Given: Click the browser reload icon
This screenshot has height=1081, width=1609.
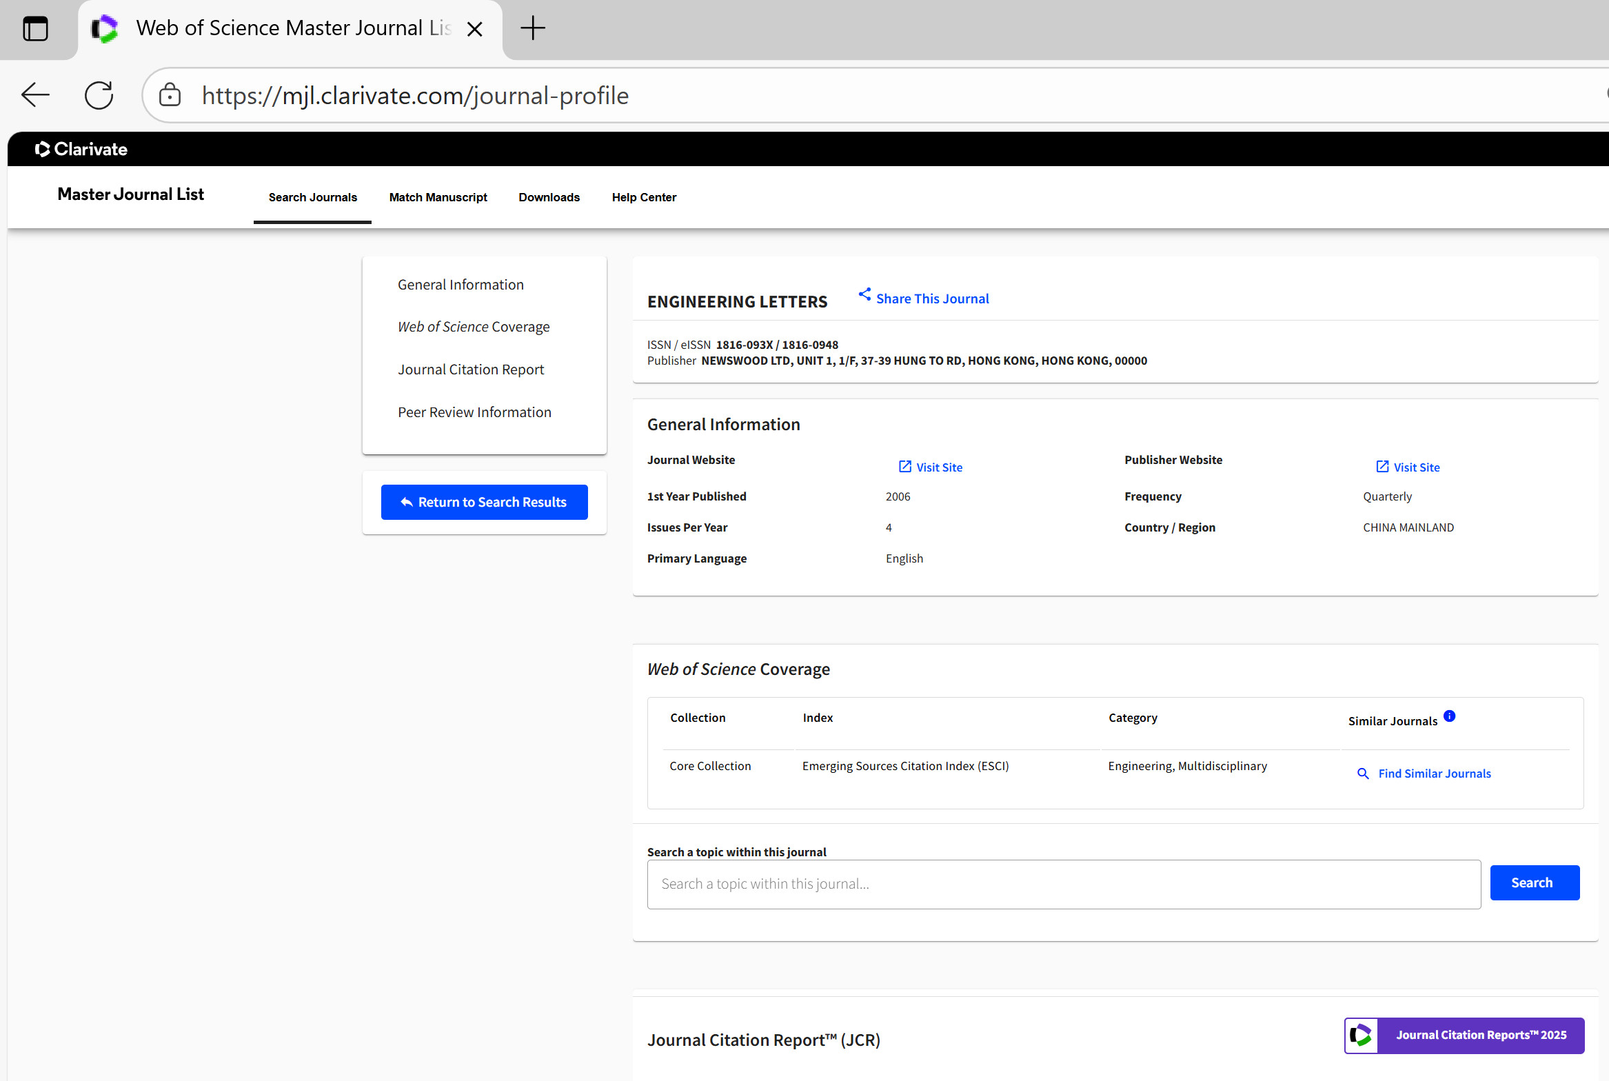Looking at the screenshot, I should click(x=99, y=95).
